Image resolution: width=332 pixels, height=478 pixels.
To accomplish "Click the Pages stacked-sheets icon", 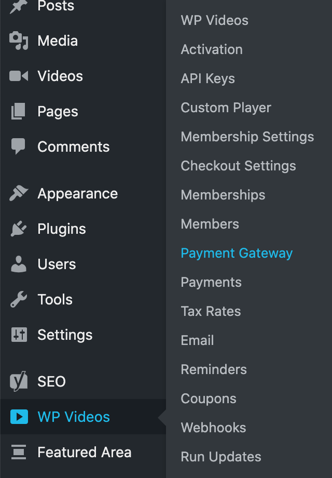I will click(x=18, y=111).
